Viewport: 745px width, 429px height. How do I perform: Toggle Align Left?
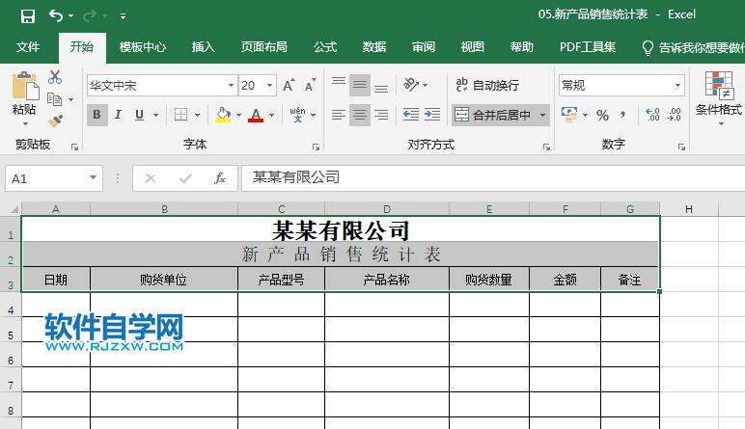(x=339, y=115)
